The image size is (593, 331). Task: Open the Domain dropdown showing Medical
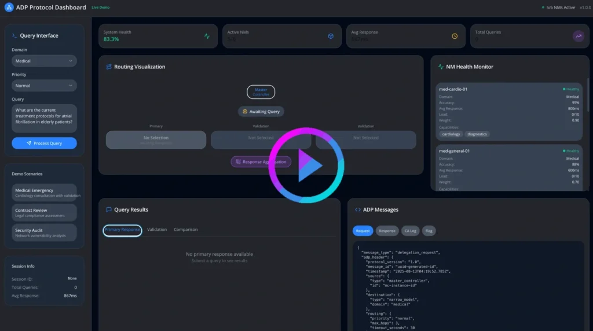pos(44,61)
